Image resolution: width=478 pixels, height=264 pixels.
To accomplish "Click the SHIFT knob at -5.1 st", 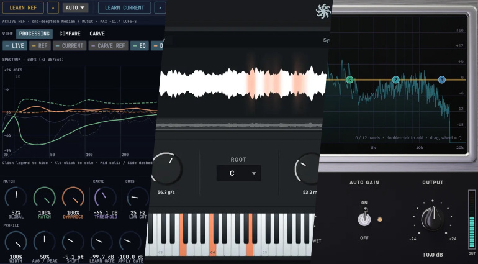I will (x=73, y=242).
